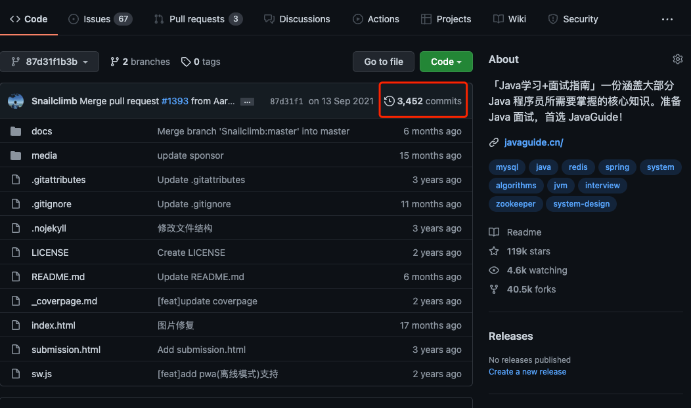Screen dimensions: 691x408
Task: Click the file icon beside .gitignore
Action: [16, 204]
